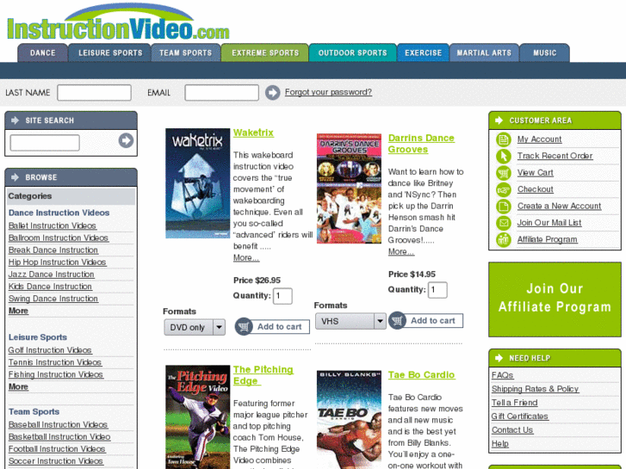The width and height of the screenshot is (626, 469).
Task: Open the Waketrix formats DVD only dropdown
Action: tap(195, 327)
